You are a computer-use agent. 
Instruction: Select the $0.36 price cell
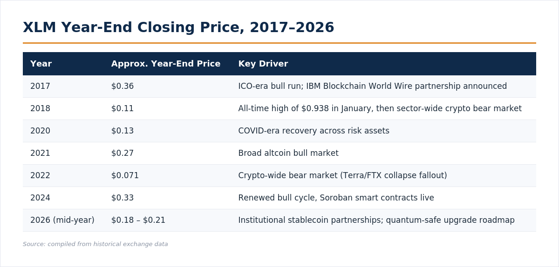pos(123,86)
